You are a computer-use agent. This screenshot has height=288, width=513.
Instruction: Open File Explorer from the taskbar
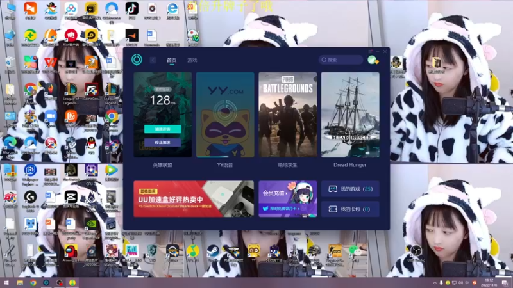tap(20, 283)
